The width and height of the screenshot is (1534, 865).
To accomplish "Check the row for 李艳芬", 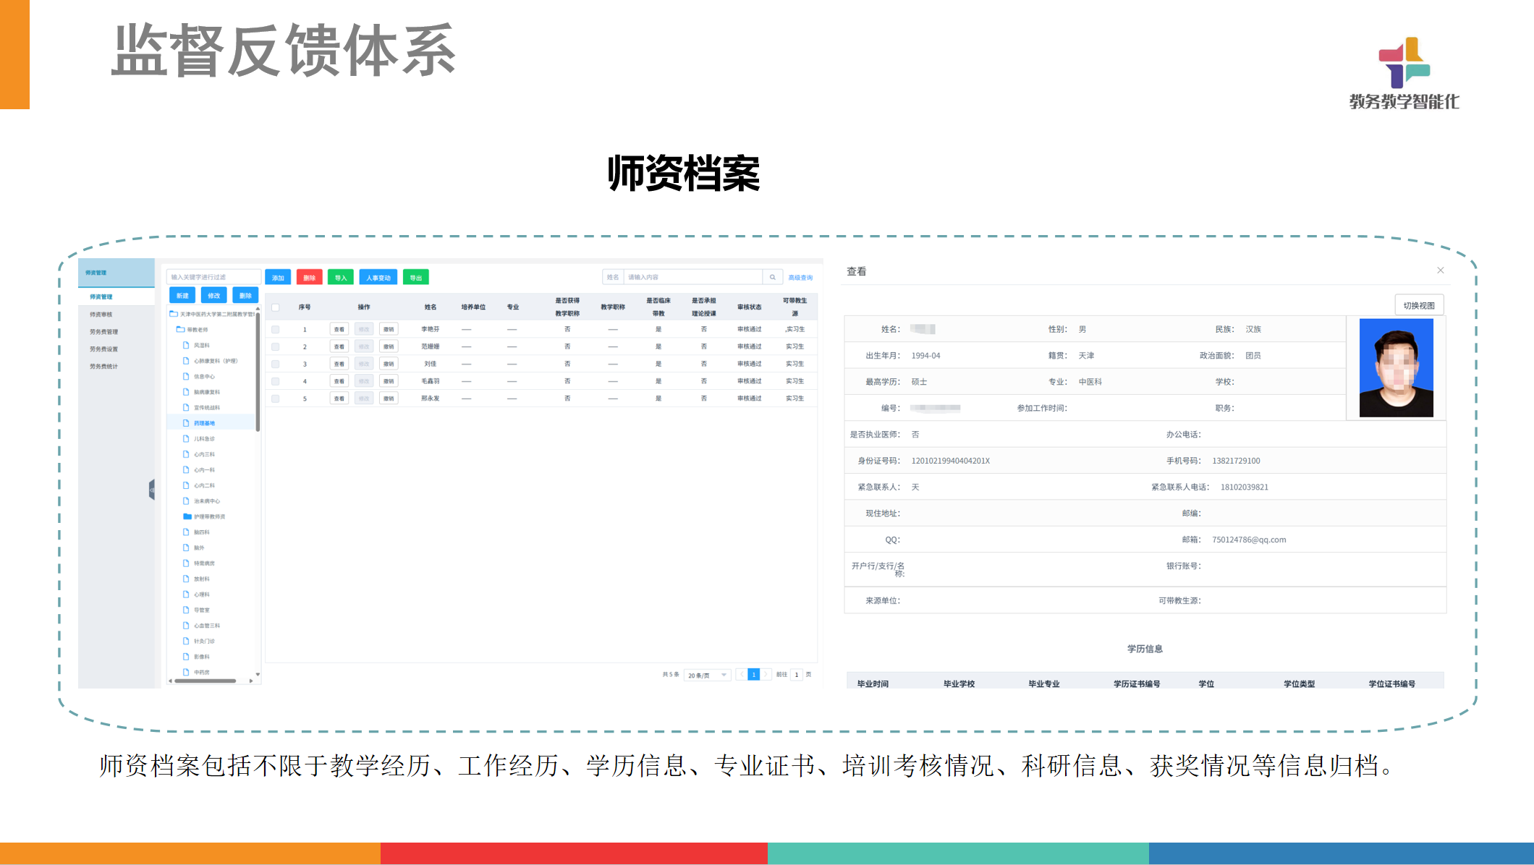I will (x=276, y=329).
